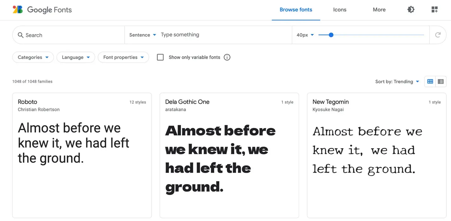
Task: Click the Christian Robertson author name
Action: (39, 109)
